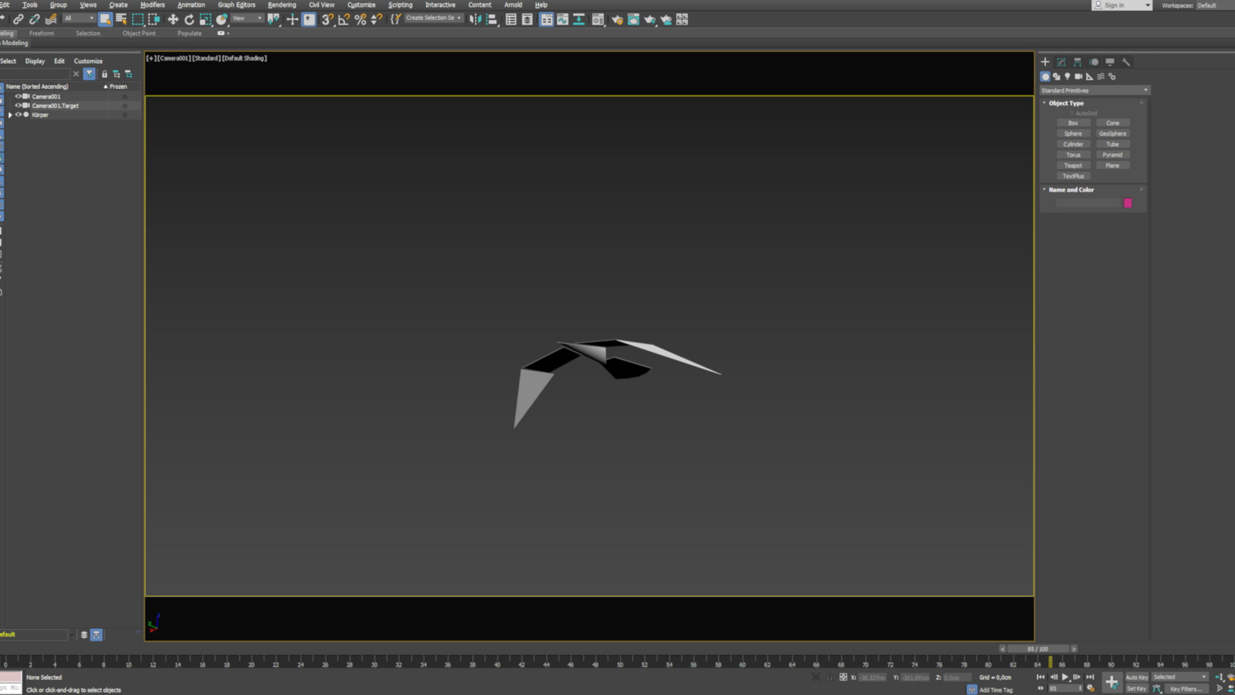Open the Graph Editors menu
Screen dimensions: 1235x695
coord(236,5)
